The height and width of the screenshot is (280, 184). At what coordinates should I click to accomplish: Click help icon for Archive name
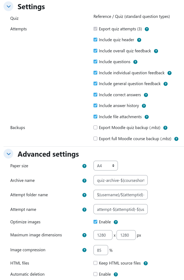[x=84, y=181]
